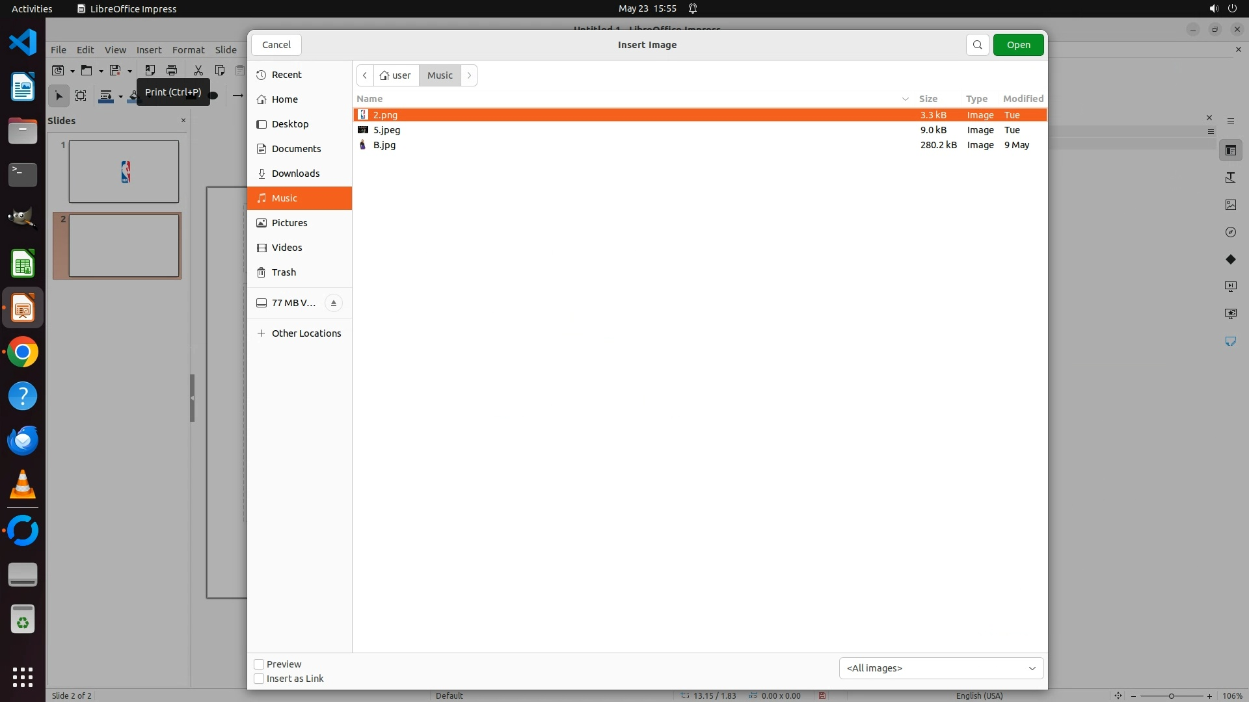Open the All images file type dropdown
This screenshot has height=702, width=1249.
941,668
